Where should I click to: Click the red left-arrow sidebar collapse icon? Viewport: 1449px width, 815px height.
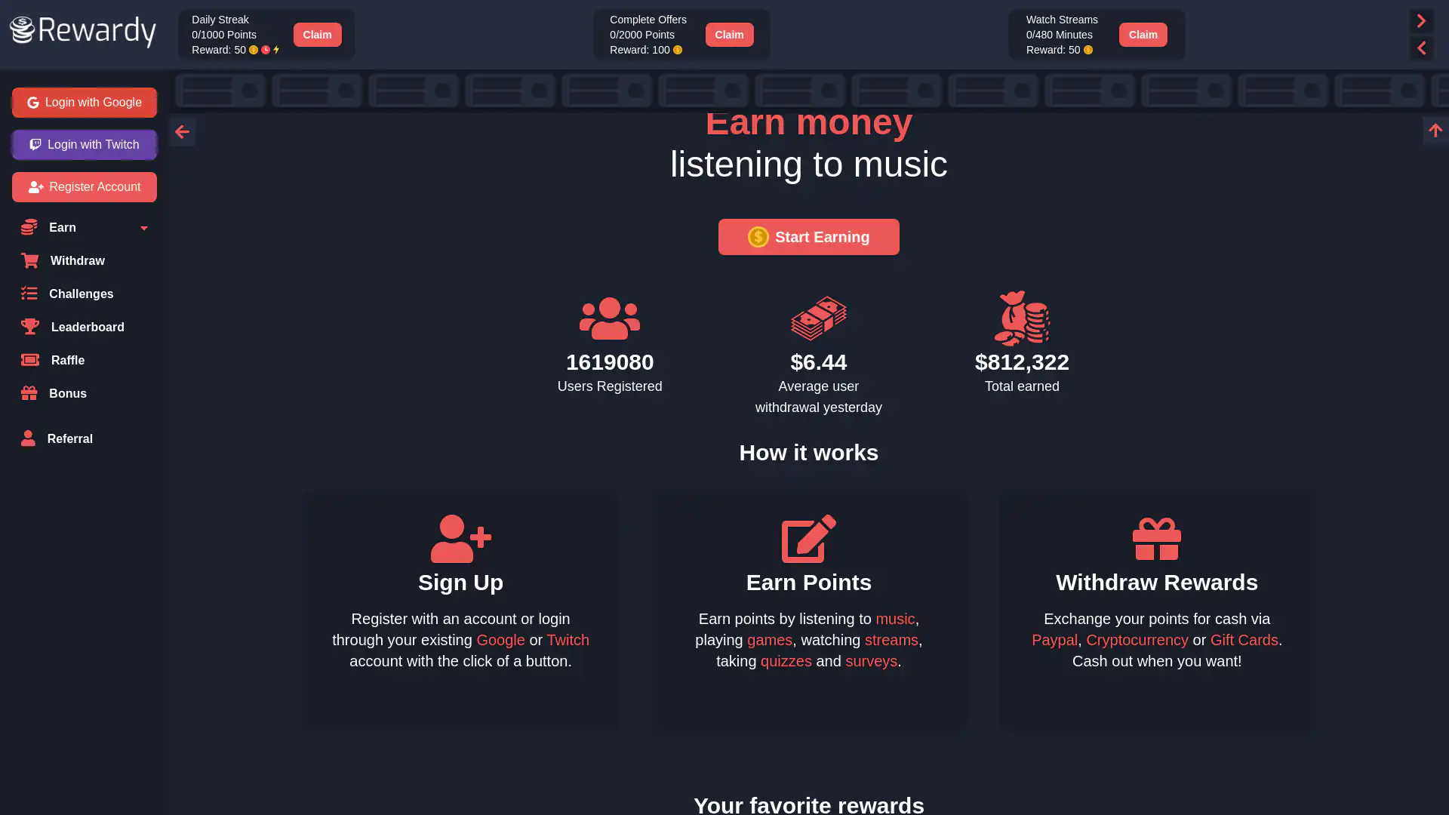[x=182, y=132]
